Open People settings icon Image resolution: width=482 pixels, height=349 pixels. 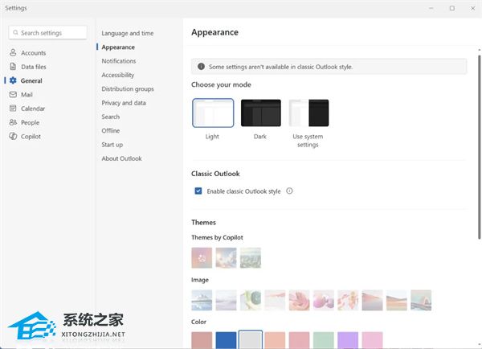(13, 122)
